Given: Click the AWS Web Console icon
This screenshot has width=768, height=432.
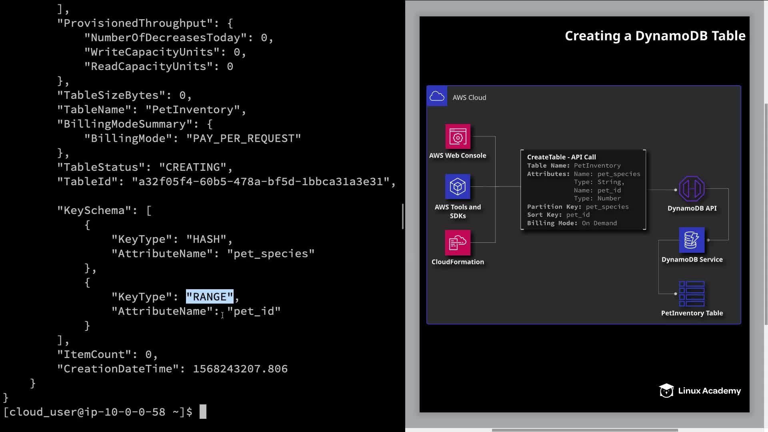Looking at the screenshot, I should [458, 136].
